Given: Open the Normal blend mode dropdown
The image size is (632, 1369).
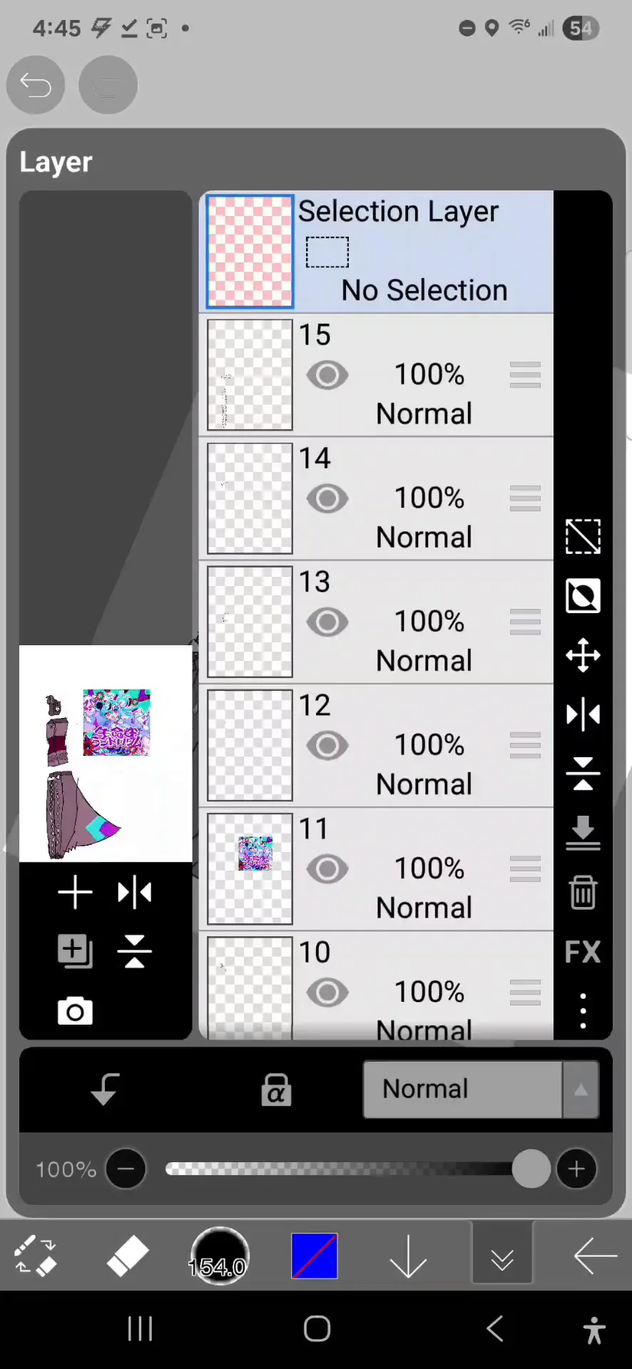Looking at the screenshot, I should click(x=481, y=1089).
